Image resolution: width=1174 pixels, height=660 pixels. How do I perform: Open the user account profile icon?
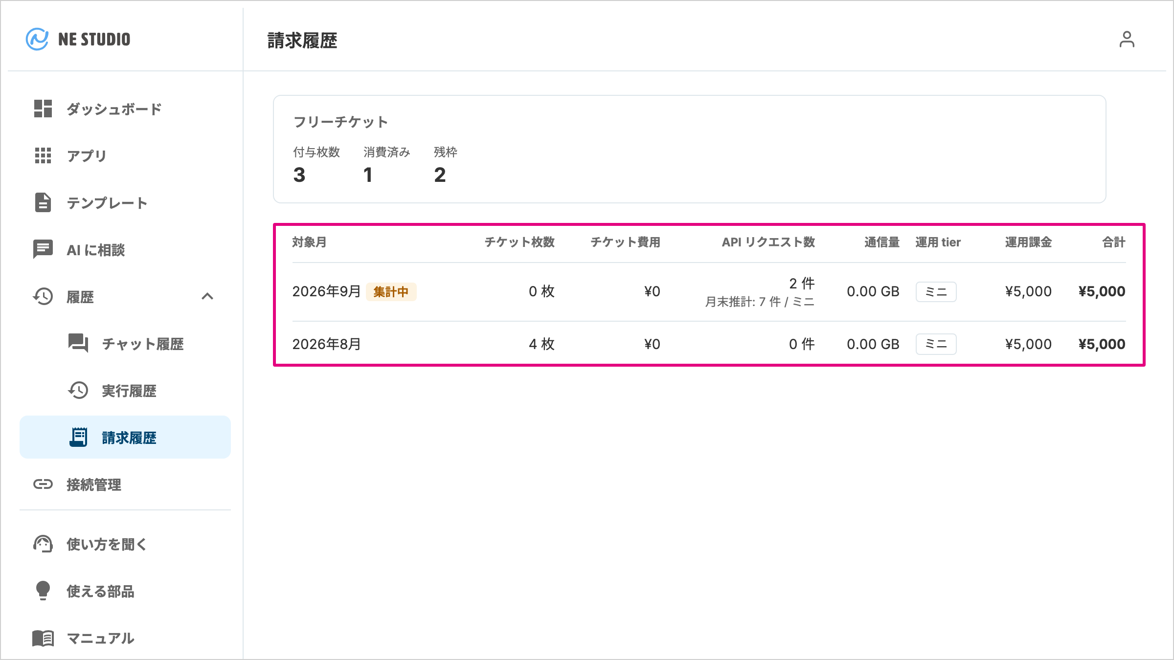[1127, 39]
